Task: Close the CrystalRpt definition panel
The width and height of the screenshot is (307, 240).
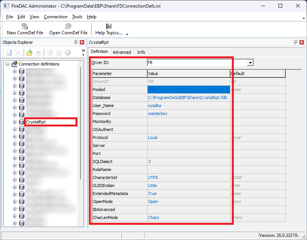Action: 302,42
